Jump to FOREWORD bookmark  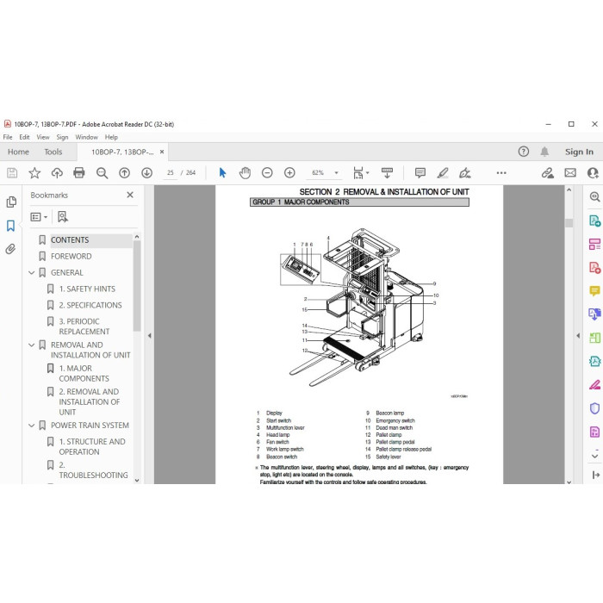point(71,257)
